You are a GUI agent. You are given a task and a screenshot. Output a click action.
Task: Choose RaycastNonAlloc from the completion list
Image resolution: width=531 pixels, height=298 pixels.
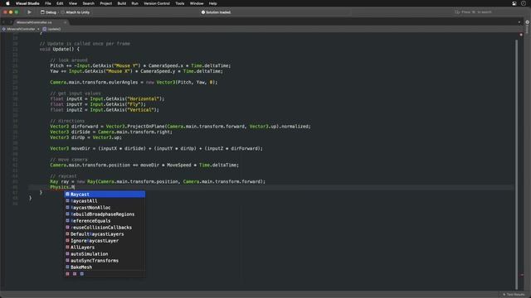pyautogui.click(x=105, y=208)
